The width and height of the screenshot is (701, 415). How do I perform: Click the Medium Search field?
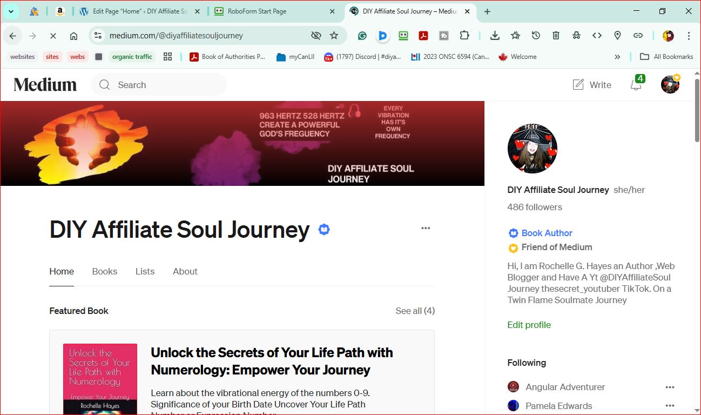pos(159,85)
